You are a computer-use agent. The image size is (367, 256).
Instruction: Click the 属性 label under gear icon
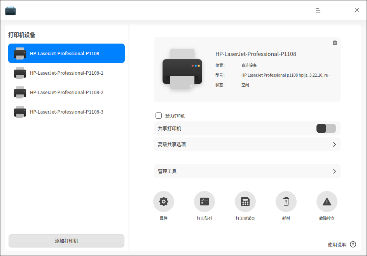click(164, 218)
